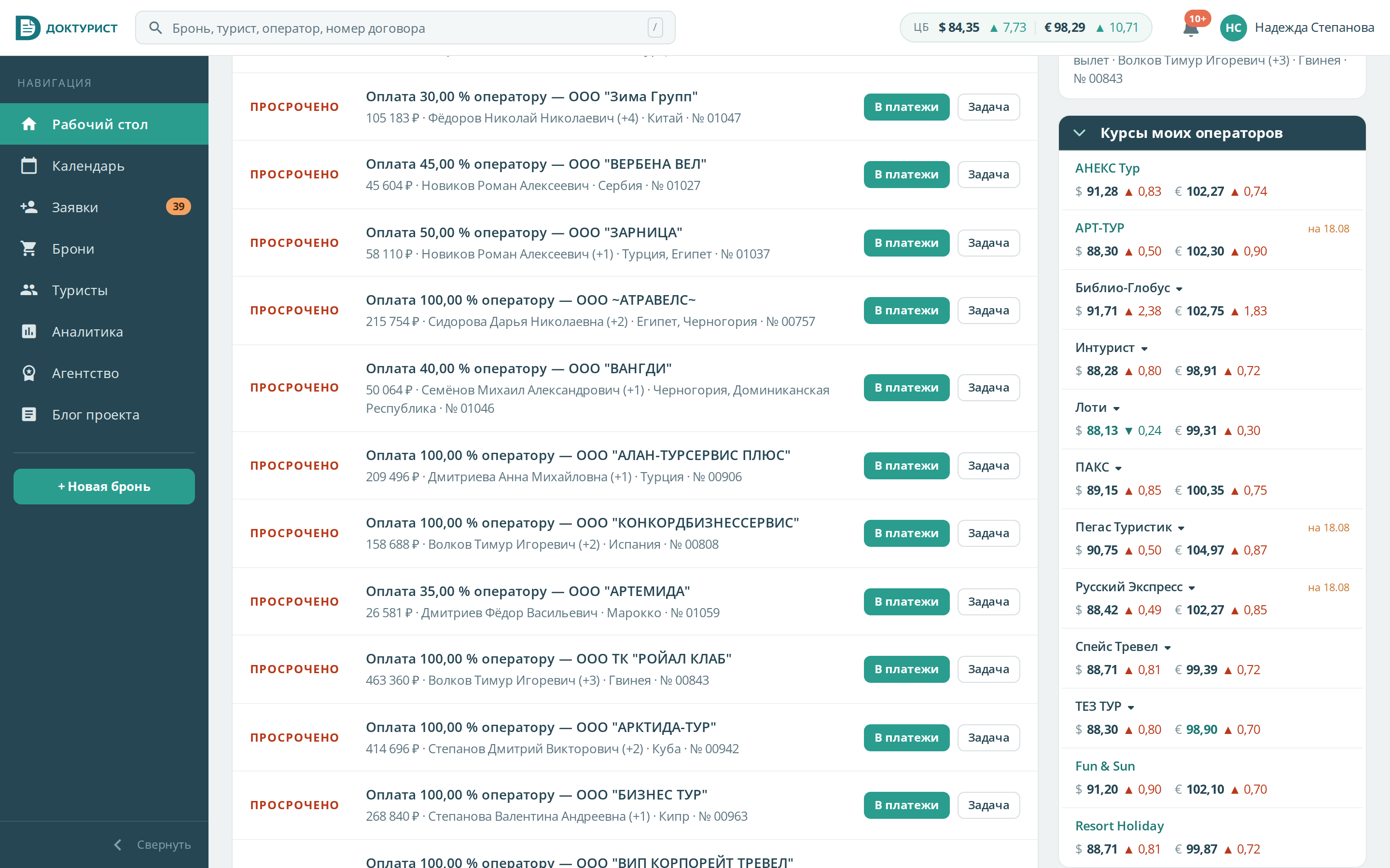The height and width of the screenshot is (868, 1390).
Task: Open the АНЕКС Тур operator link
Action: pyautogui.click(x=1107, y=168)
